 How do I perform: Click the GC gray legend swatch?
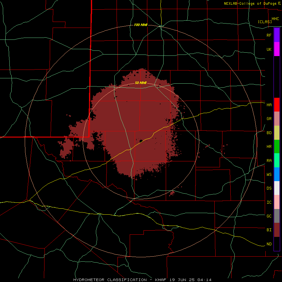click(277, 216)
